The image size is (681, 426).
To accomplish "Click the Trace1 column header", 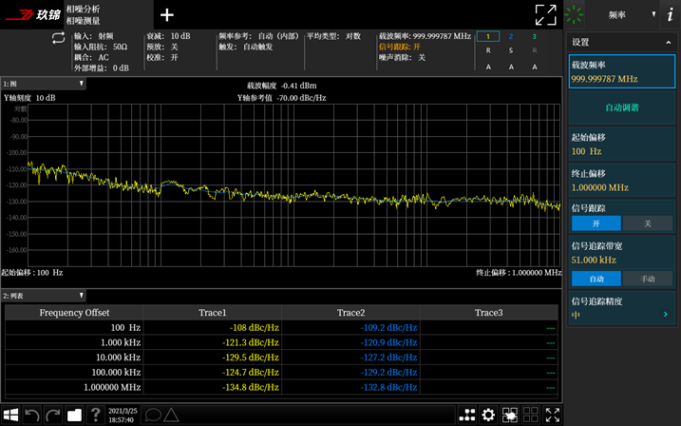I will coord(213,313).
